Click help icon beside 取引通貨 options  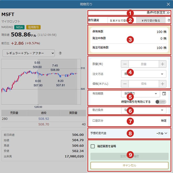[169, 20]
